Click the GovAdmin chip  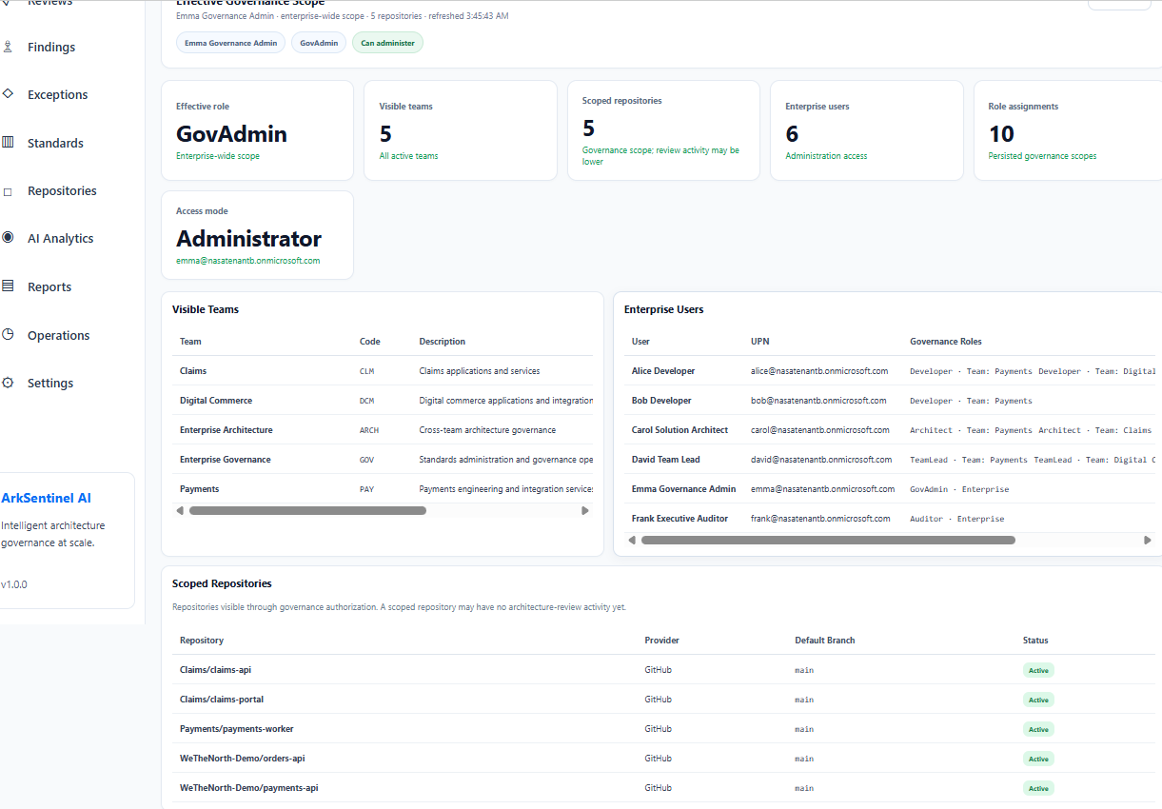tap(319, 43)
